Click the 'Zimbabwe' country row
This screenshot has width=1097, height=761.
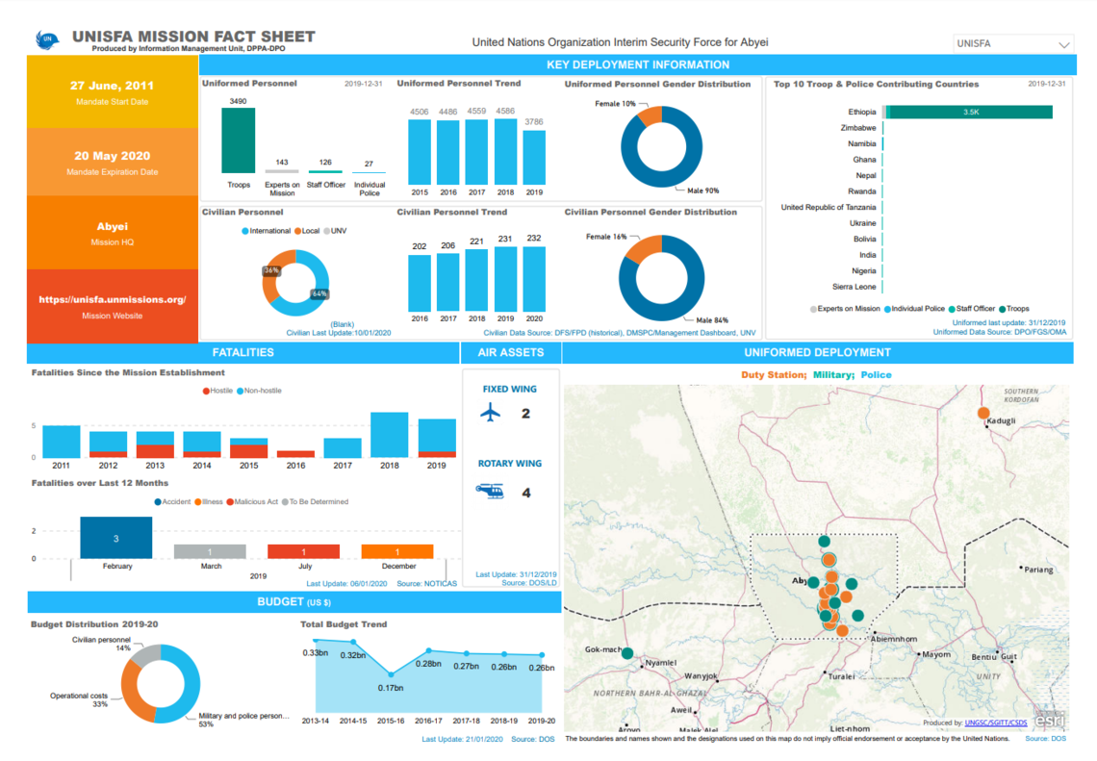[x=858, y=128]
